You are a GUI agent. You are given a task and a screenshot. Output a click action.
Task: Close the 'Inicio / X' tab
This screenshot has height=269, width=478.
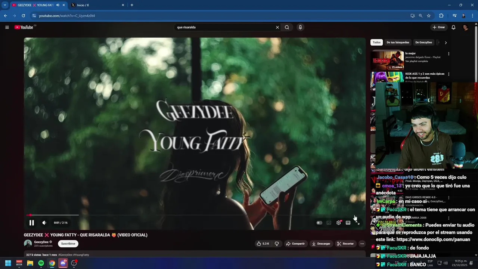tap(123, 5)
